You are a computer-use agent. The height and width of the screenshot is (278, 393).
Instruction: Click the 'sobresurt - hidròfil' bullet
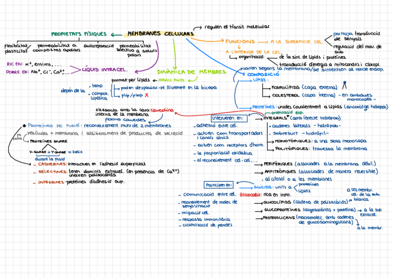click(300, 133)
